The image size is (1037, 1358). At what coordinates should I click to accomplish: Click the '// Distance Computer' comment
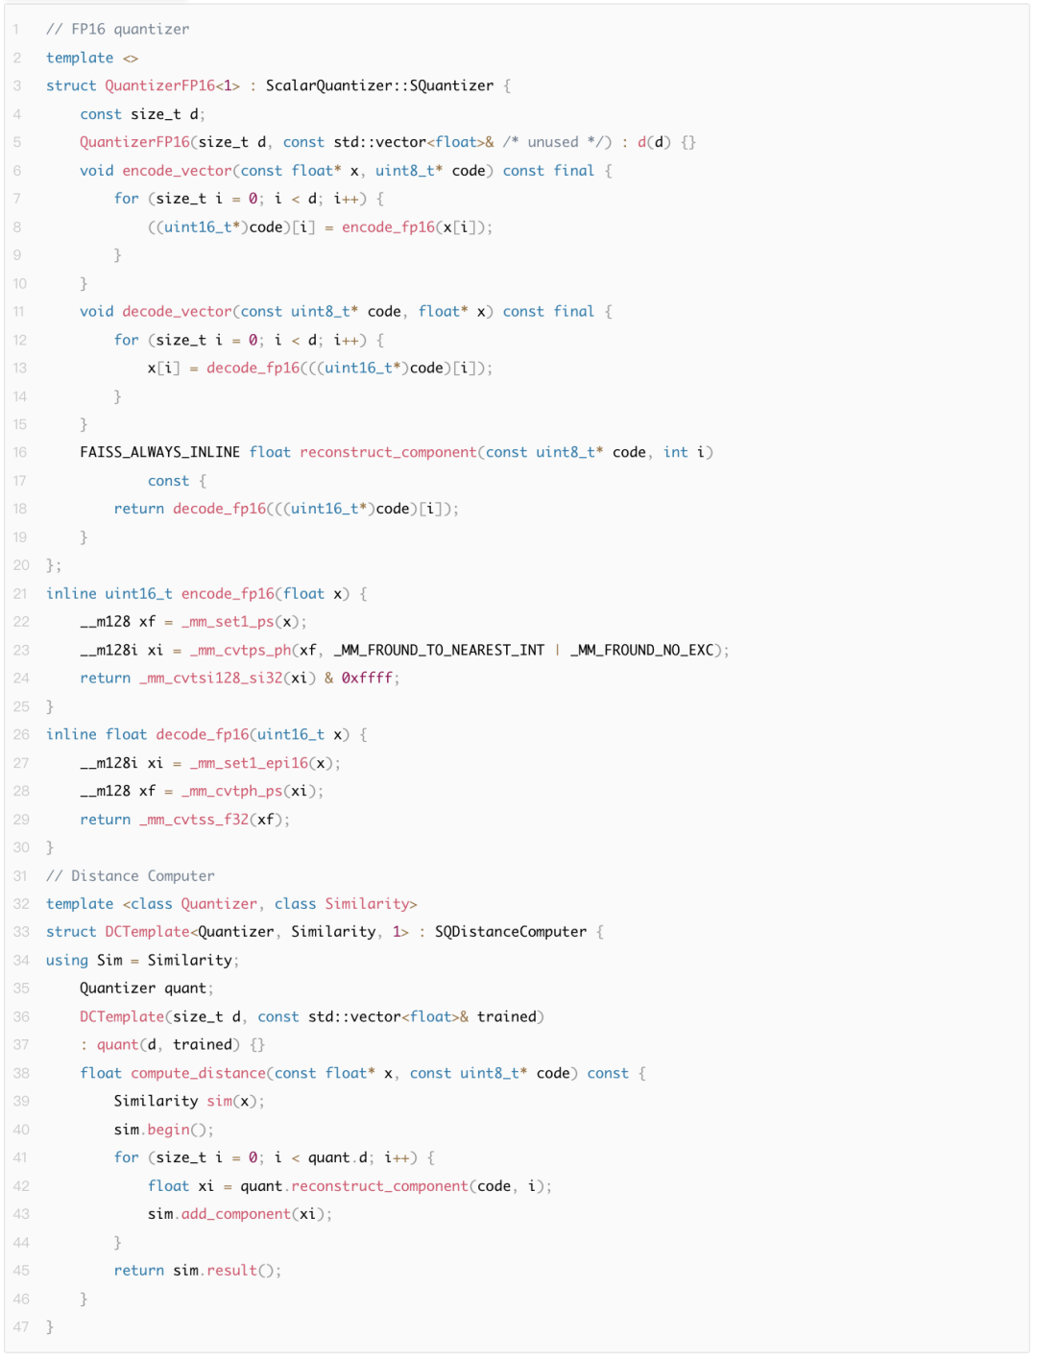point(131,876)
